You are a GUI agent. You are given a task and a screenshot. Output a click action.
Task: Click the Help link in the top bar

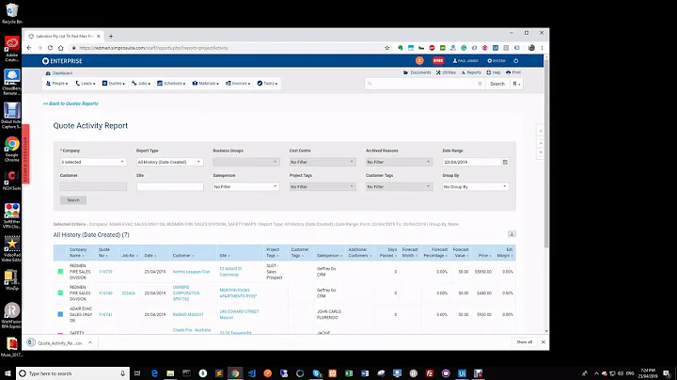494,72
